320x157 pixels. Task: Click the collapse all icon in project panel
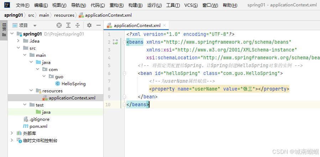pyautogui.click(x=77, y=25)
